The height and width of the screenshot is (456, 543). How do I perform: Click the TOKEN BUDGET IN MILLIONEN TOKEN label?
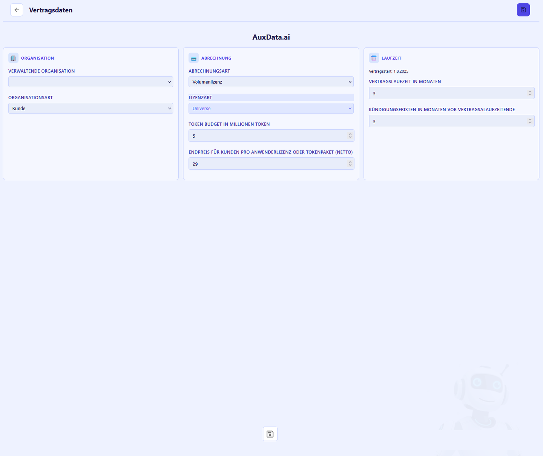click(x=229, y=124)
